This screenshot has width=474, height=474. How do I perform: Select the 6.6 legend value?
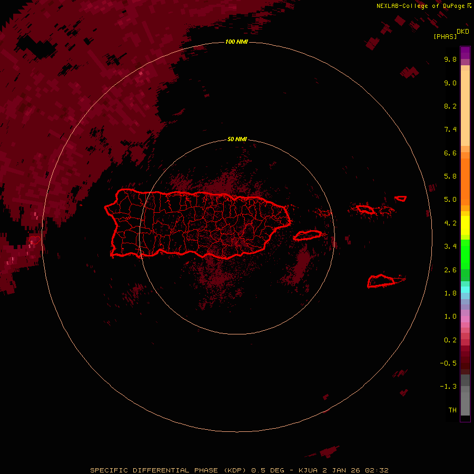tap(450, 153)
